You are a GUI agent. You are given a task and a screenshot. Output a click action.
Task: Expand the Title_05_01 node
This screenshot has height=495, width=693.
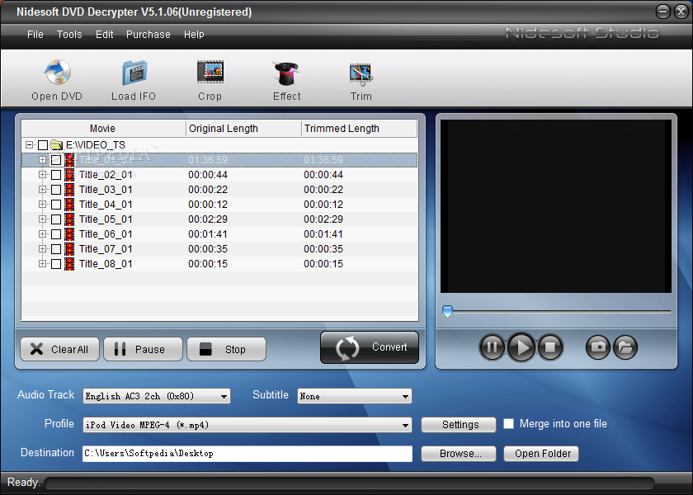[x=42, y=219]
